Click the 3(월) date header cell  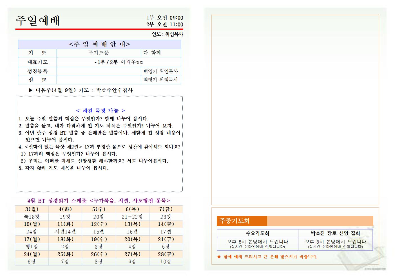coord(32,209)
